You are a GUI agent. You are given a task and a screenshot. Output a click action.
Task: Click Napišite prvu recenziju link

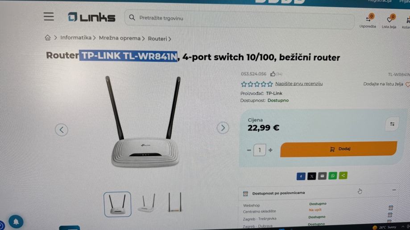tap(299, 84)
